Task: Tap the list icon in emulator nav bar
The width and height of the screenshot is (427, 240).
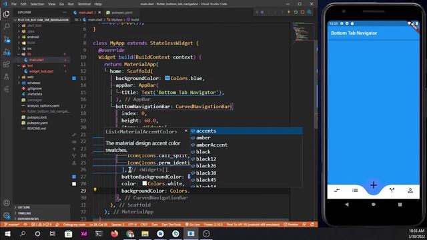Action: pyautogui.click(x=355, y=191)
